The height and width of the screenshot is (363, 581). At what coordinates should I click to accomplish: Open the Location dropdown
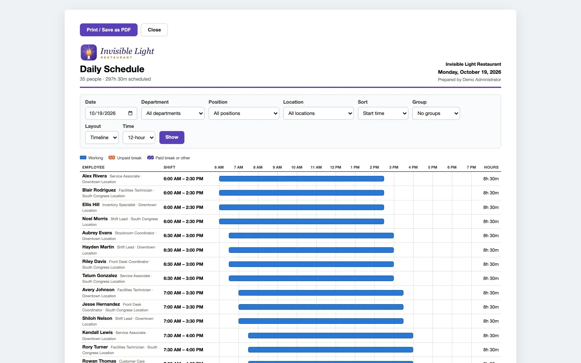point(318,113)
